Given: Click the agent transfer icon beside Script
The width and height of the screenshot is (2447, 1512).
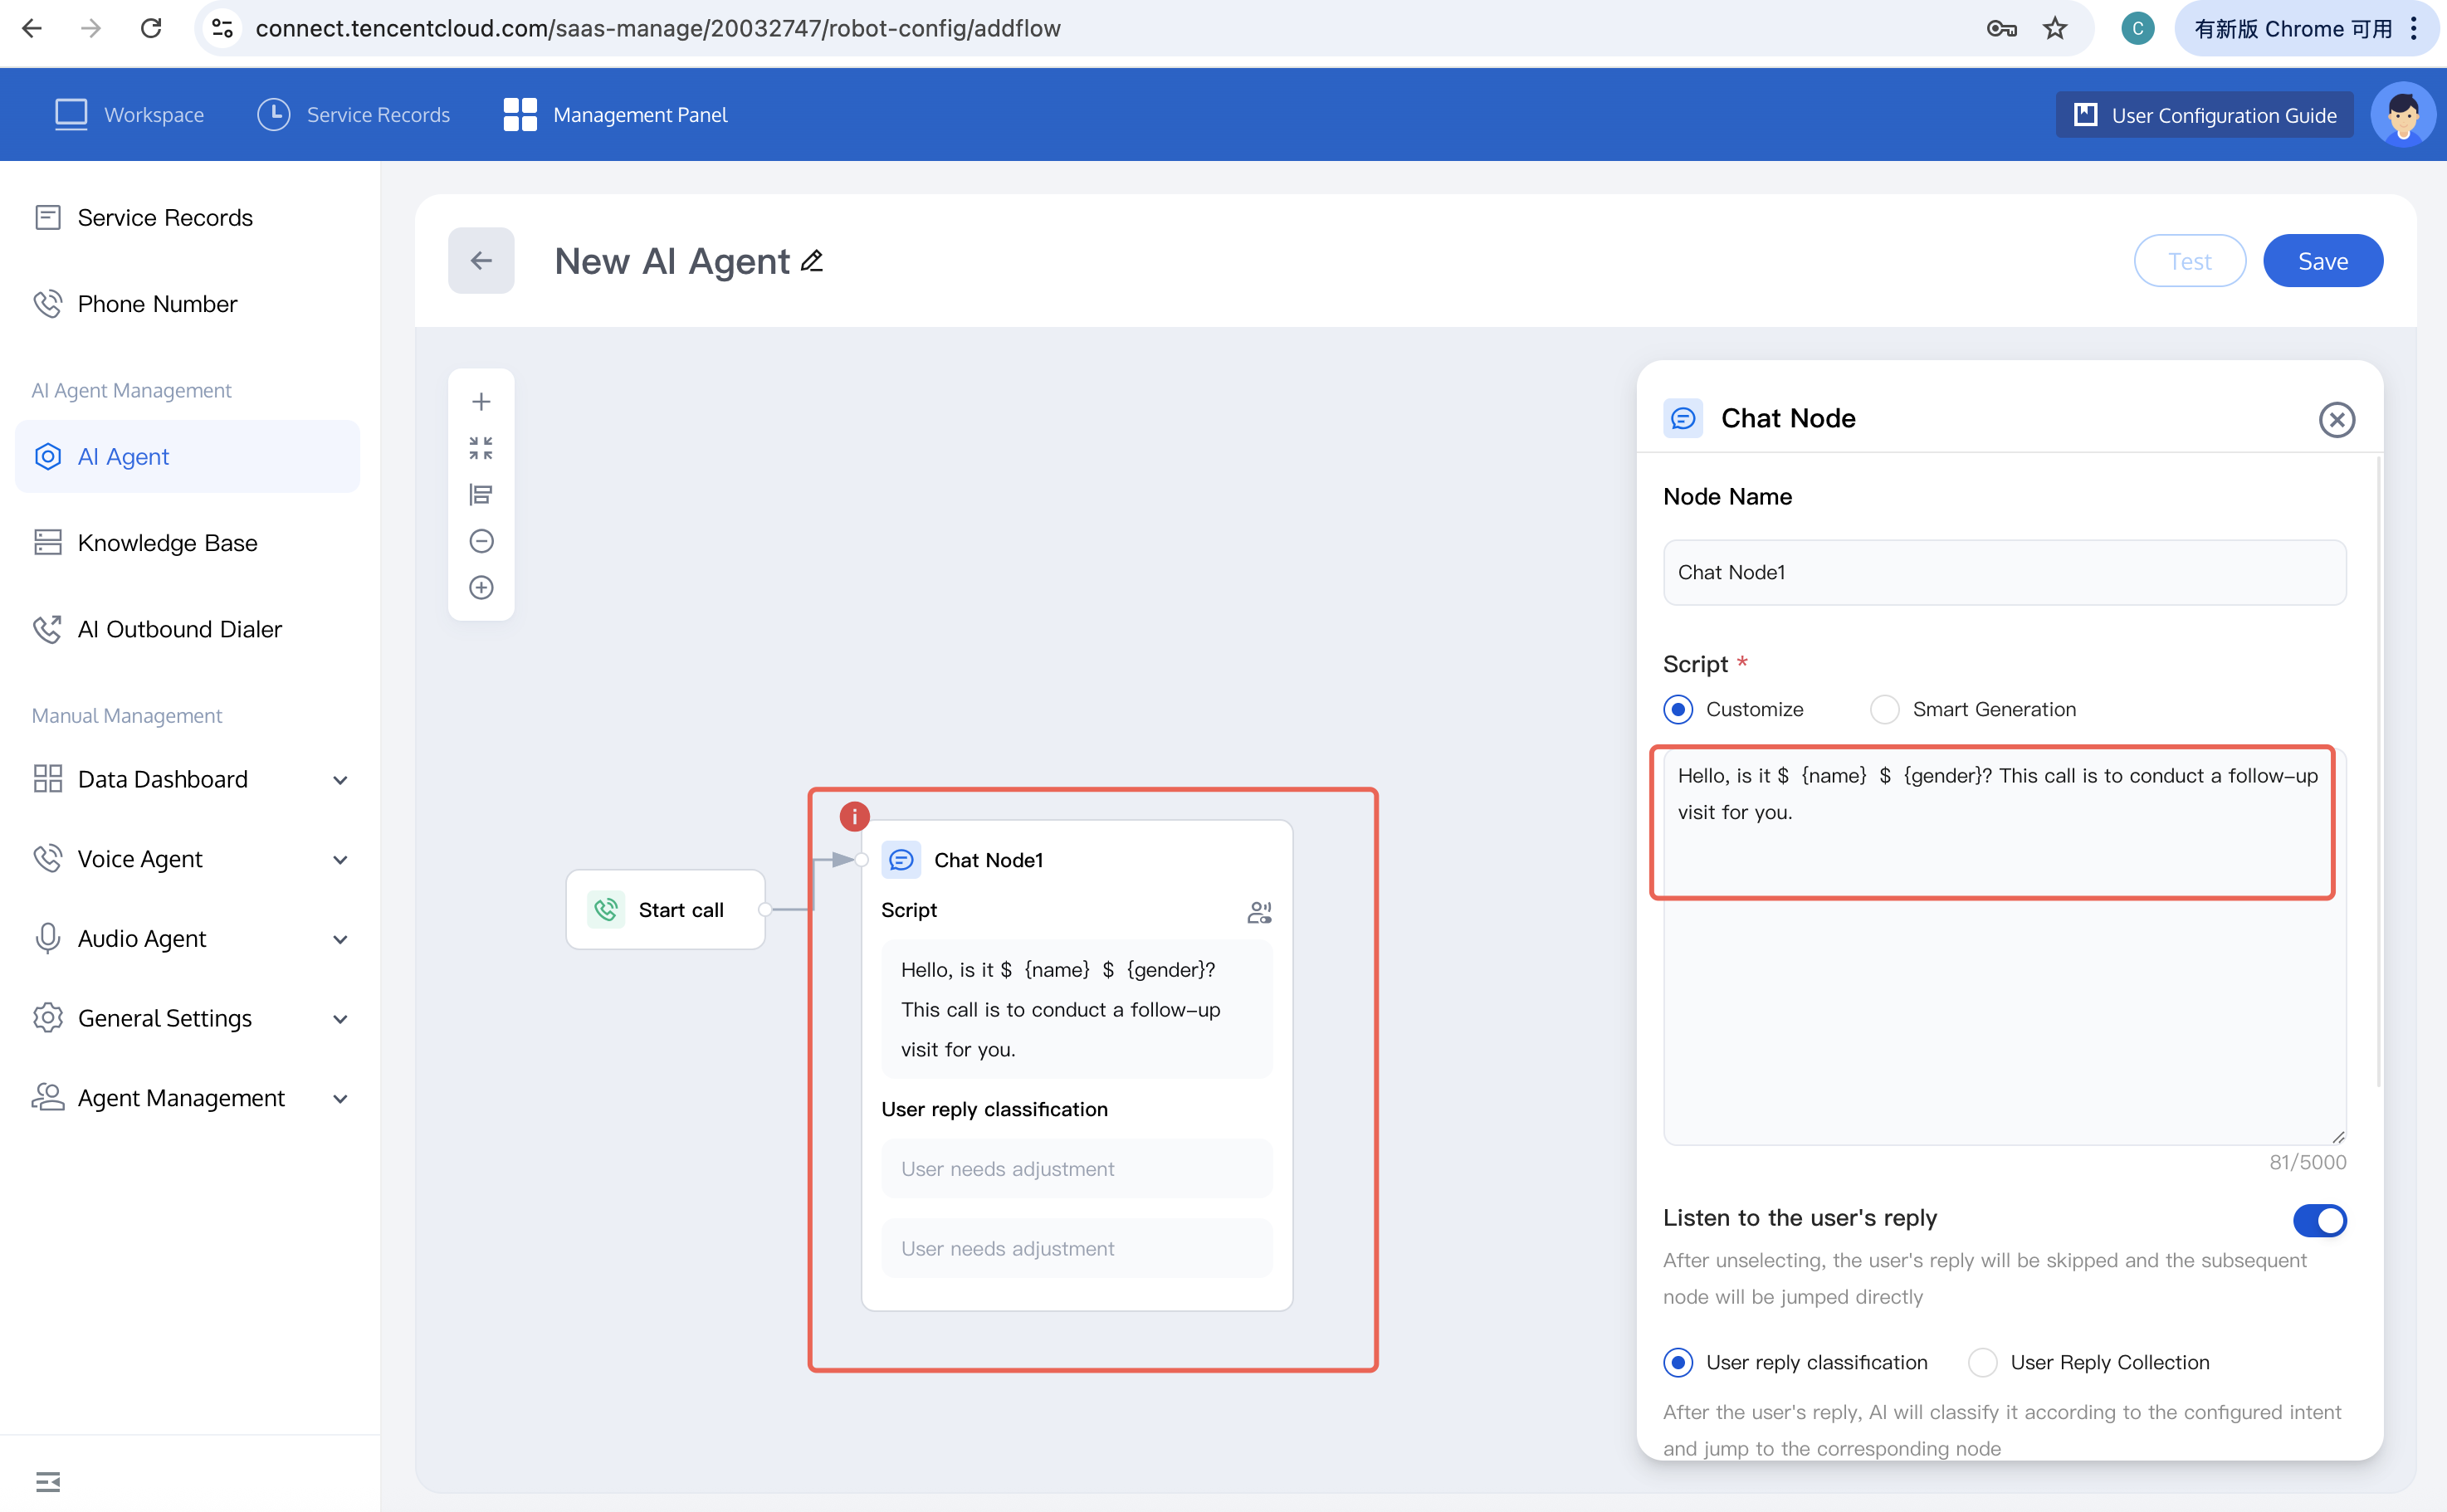Looking at the screenshot, I should click(1259, 911).
